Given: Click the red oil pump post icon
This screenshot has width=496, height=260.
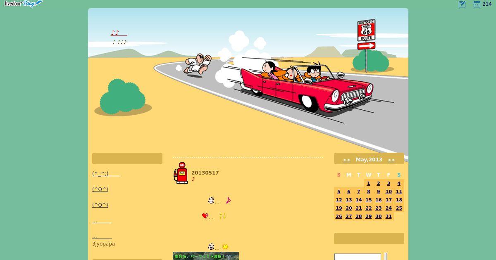Looking at the screenshot, I should coord(181,173).
